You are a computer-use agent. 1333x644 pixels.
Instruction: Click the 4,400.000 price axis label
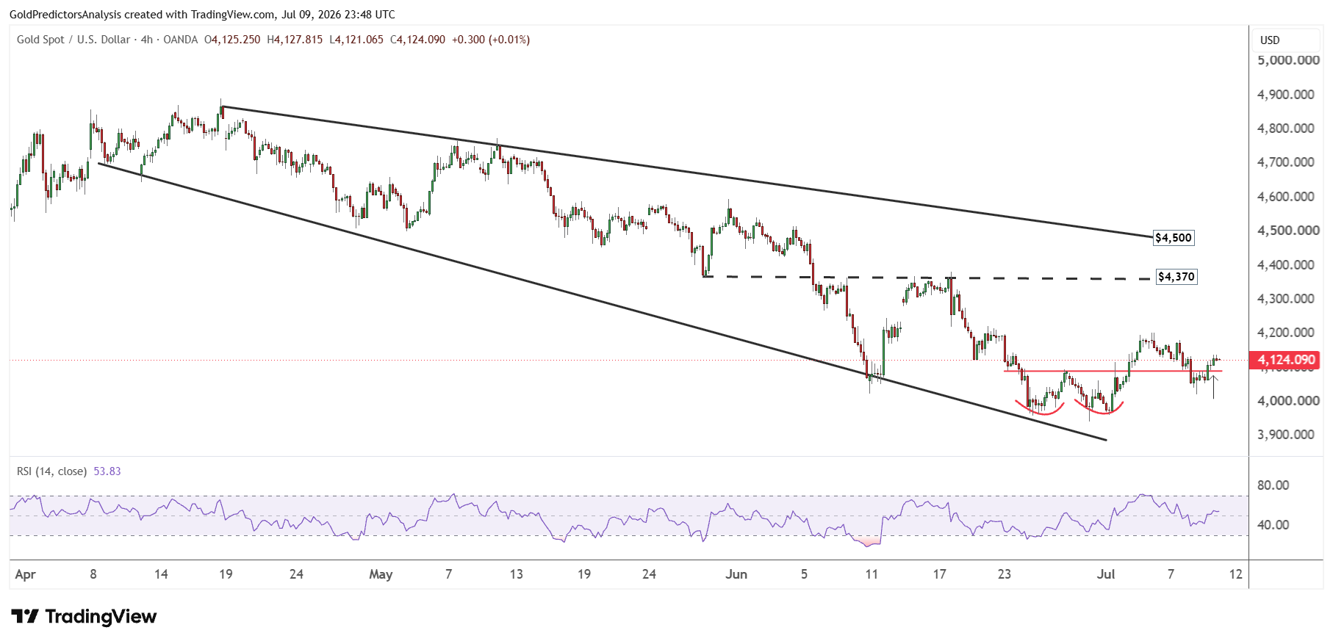[1286, 264]
